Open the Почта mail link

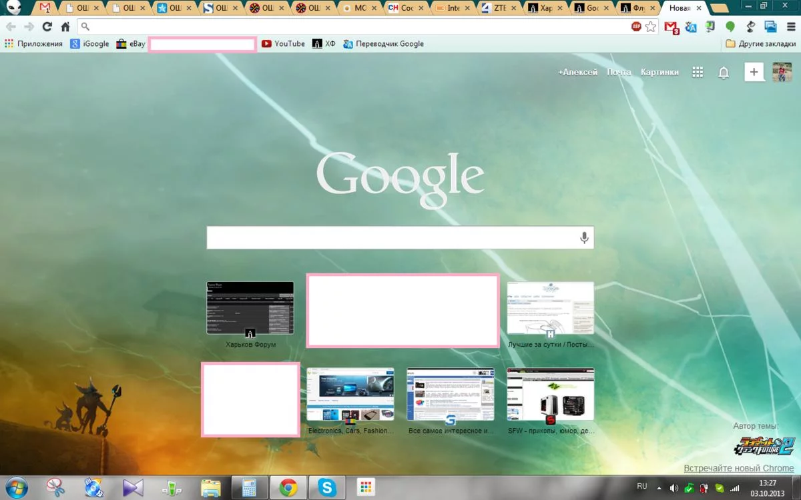(x=619, y=72)
